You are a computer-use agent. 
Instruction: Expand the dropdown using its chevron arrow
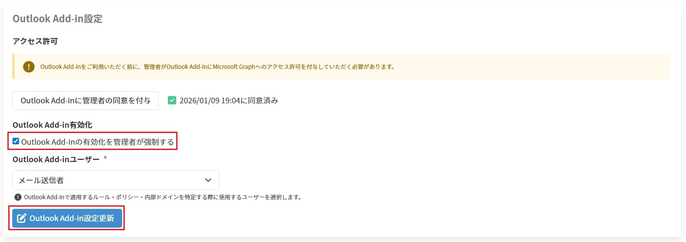[208, 180]
